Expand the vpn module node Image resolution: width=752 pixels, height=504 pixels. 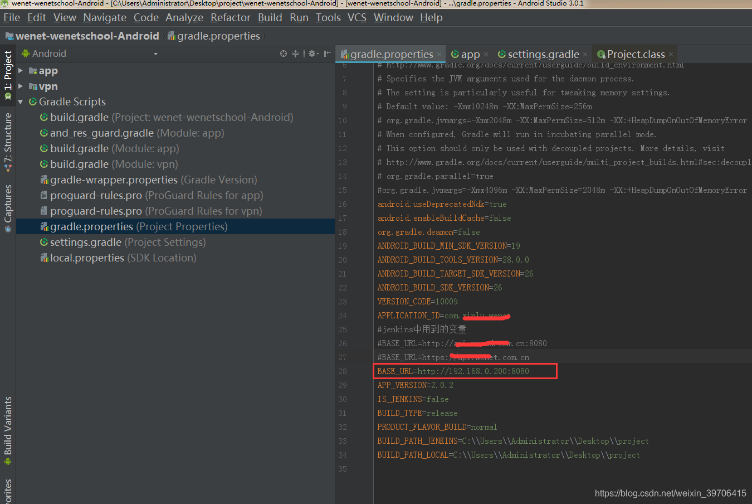[x=21, y=86]
